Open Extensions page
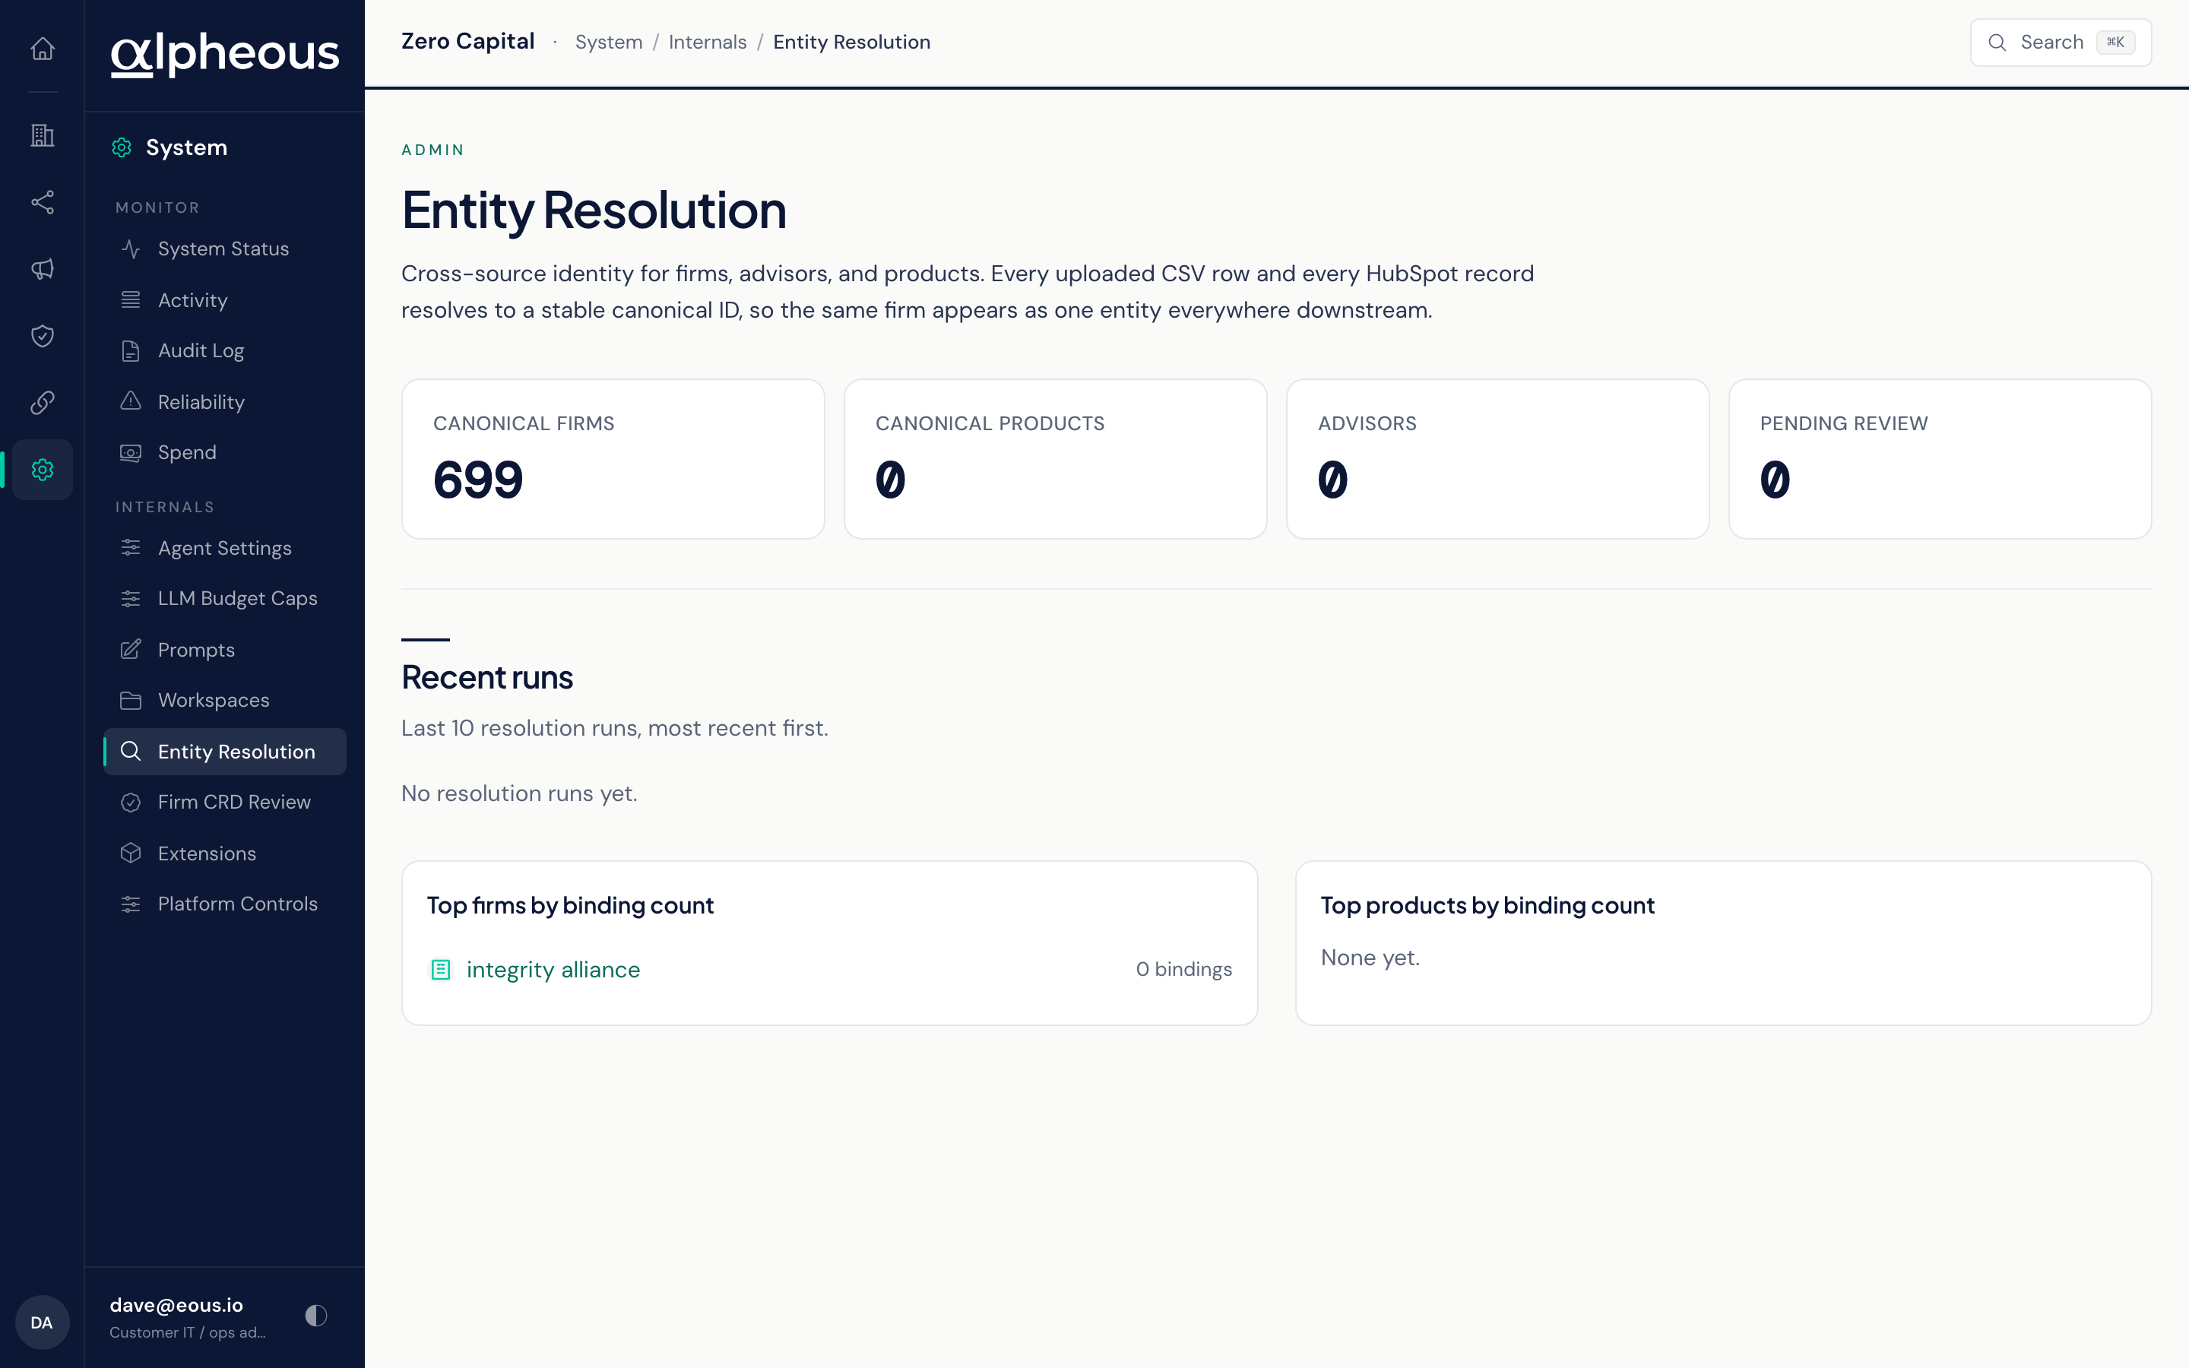The image size is (2189, 1368). 224,853
